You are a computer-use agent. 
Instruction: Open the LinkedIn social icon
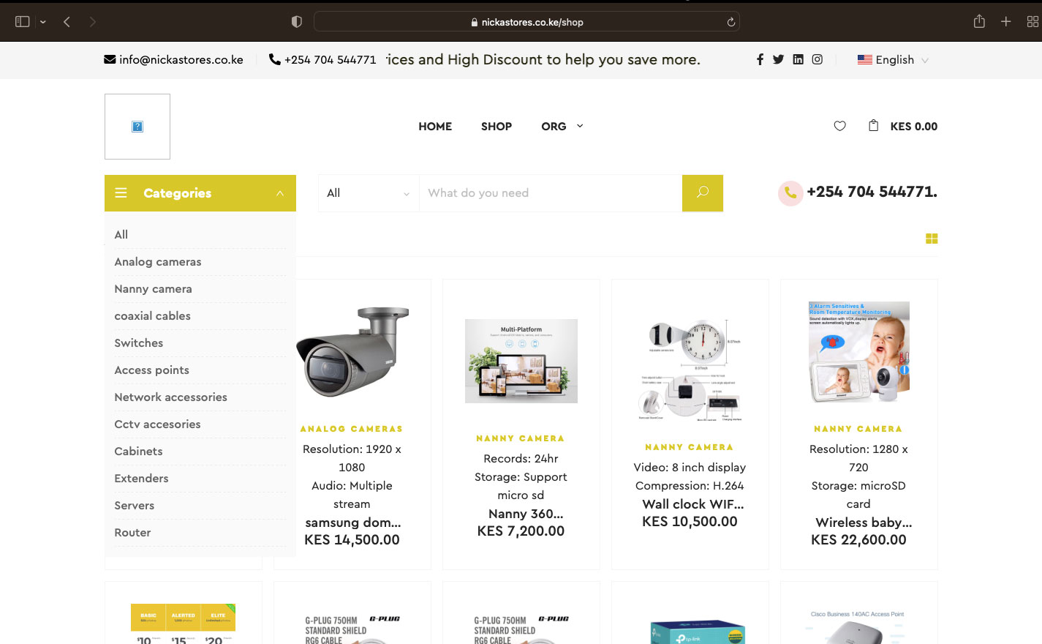click(x=798, y=59)
